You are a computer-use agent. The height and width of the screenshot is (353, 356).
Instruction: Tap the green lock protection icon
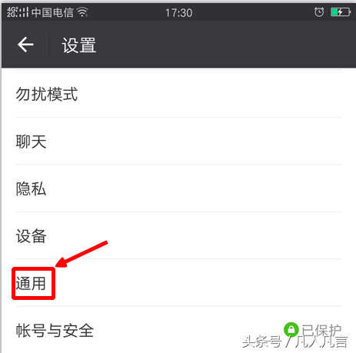291,329
